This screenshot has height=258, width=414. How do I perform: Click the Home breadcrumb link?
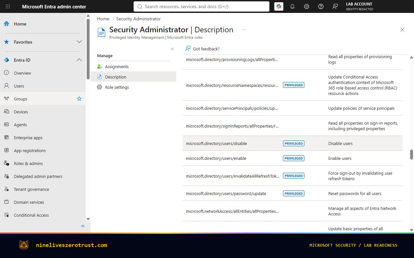click(x=103, y=19)
